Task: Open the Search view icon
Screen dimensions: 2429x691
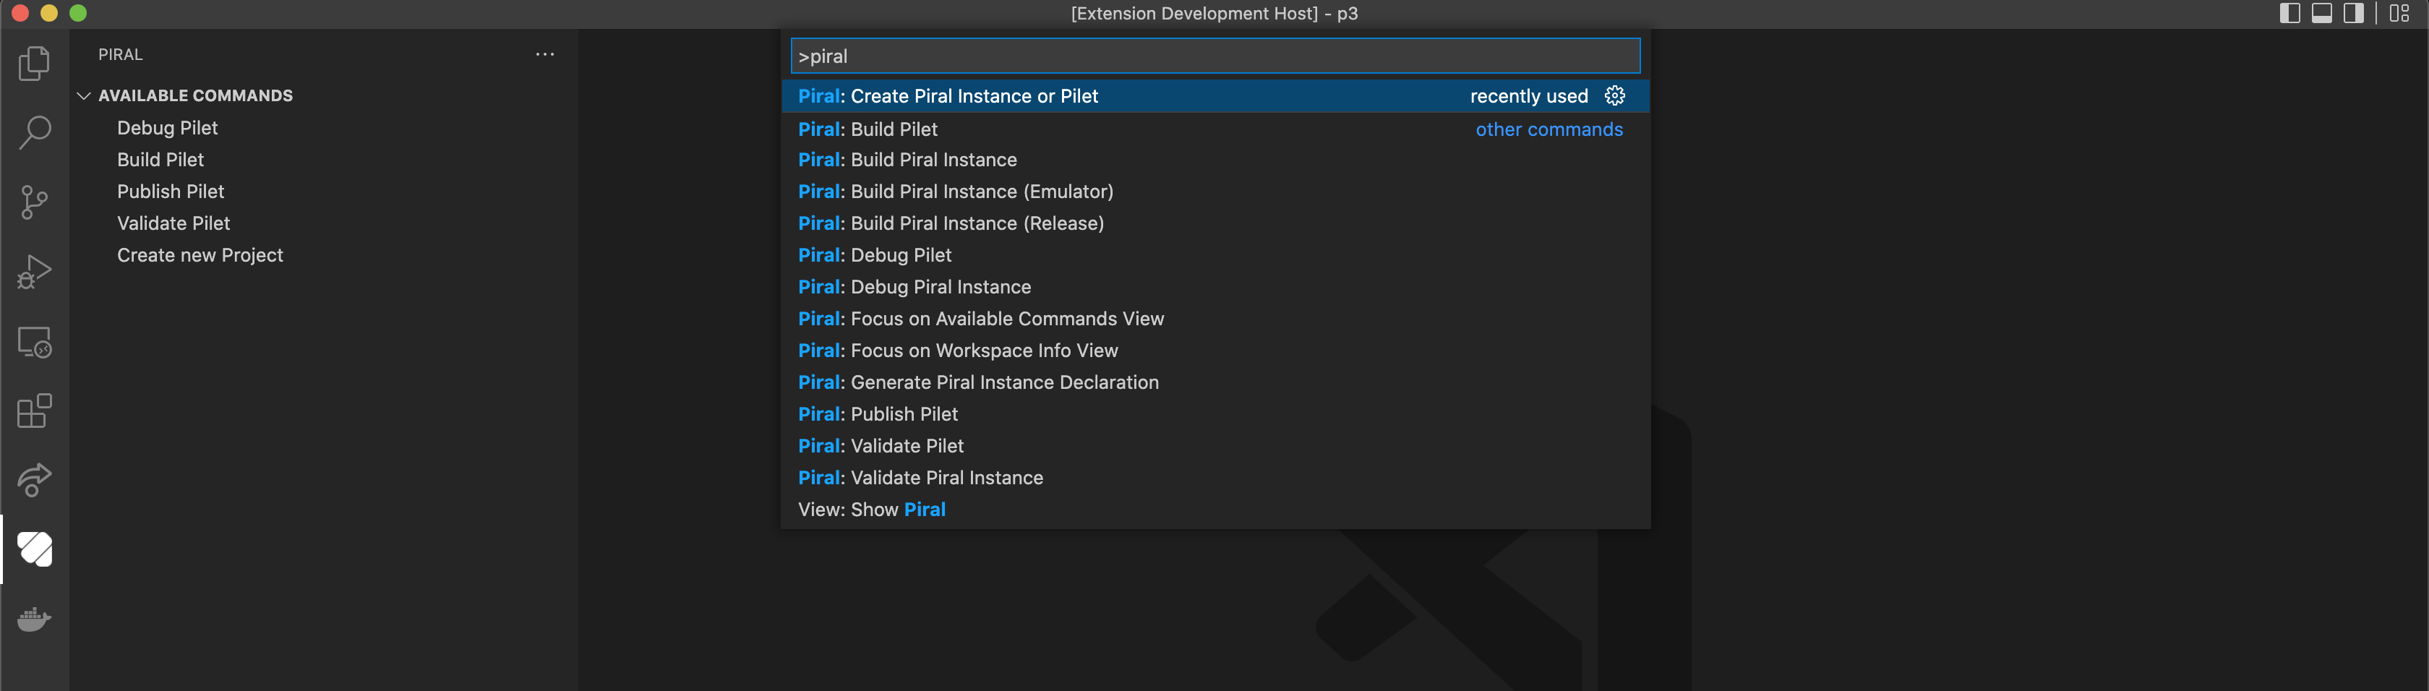Action: (35, 133)
